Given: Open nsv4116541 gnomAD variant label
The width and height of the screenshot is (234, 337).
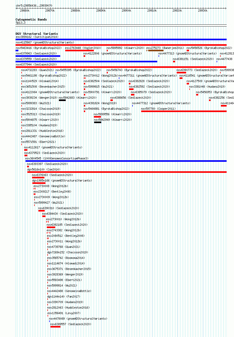Looking at the screenshot, I should [x=207, y=76].
